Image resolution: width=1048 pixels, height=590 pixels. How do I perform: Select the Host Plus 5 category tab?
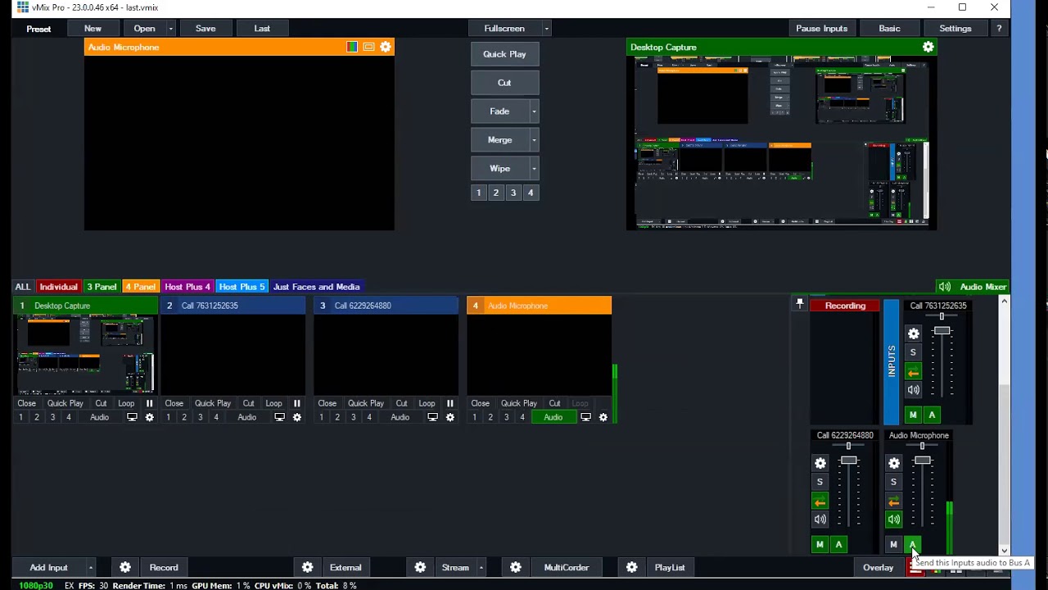(242, 287)
